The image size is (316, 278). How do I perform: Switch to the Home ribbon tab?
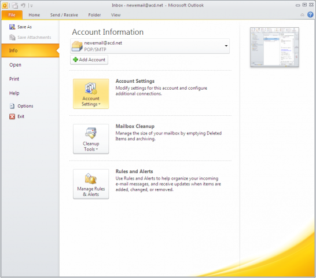click(x=34, y=15)
